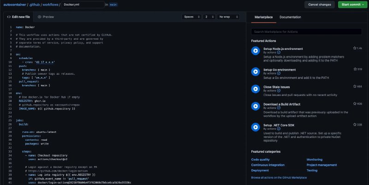Click the Setup Node.js environment action icon
This screenshot has width=369, height=185.
click(256, 51)
